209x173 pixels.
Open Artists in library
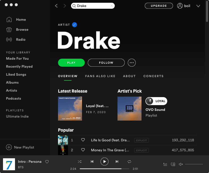[x=11, y=90]
